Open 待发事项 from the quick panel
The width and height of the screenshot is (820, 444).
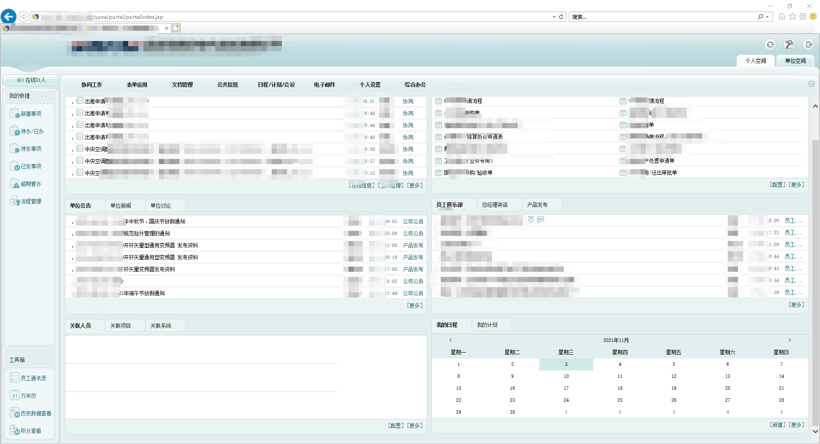tap(14, 147)
